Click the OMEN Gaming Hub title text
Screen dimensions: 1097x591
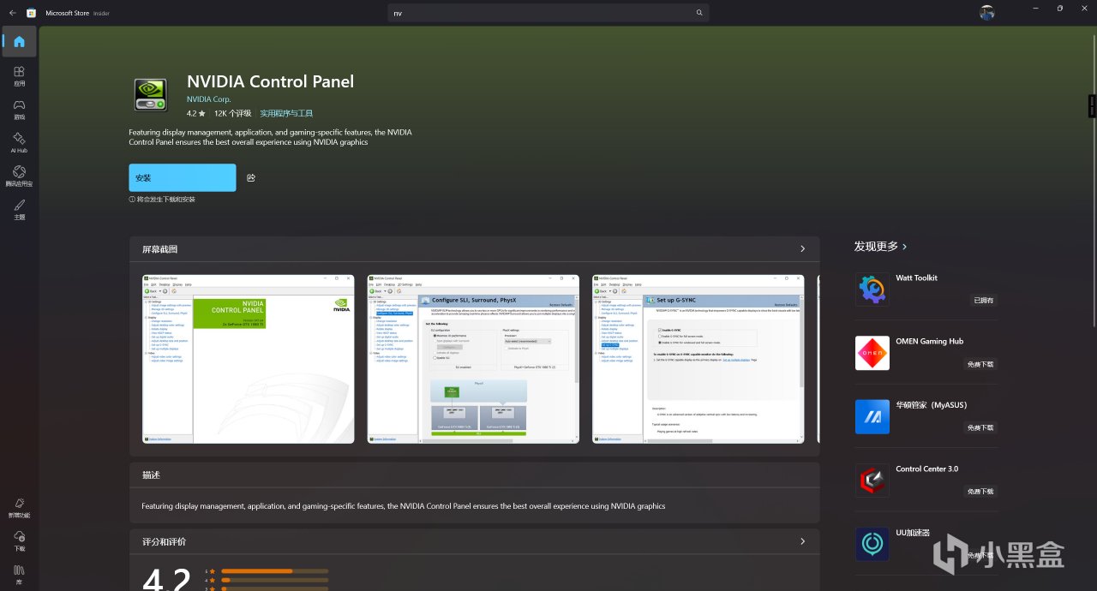(929, 341)
